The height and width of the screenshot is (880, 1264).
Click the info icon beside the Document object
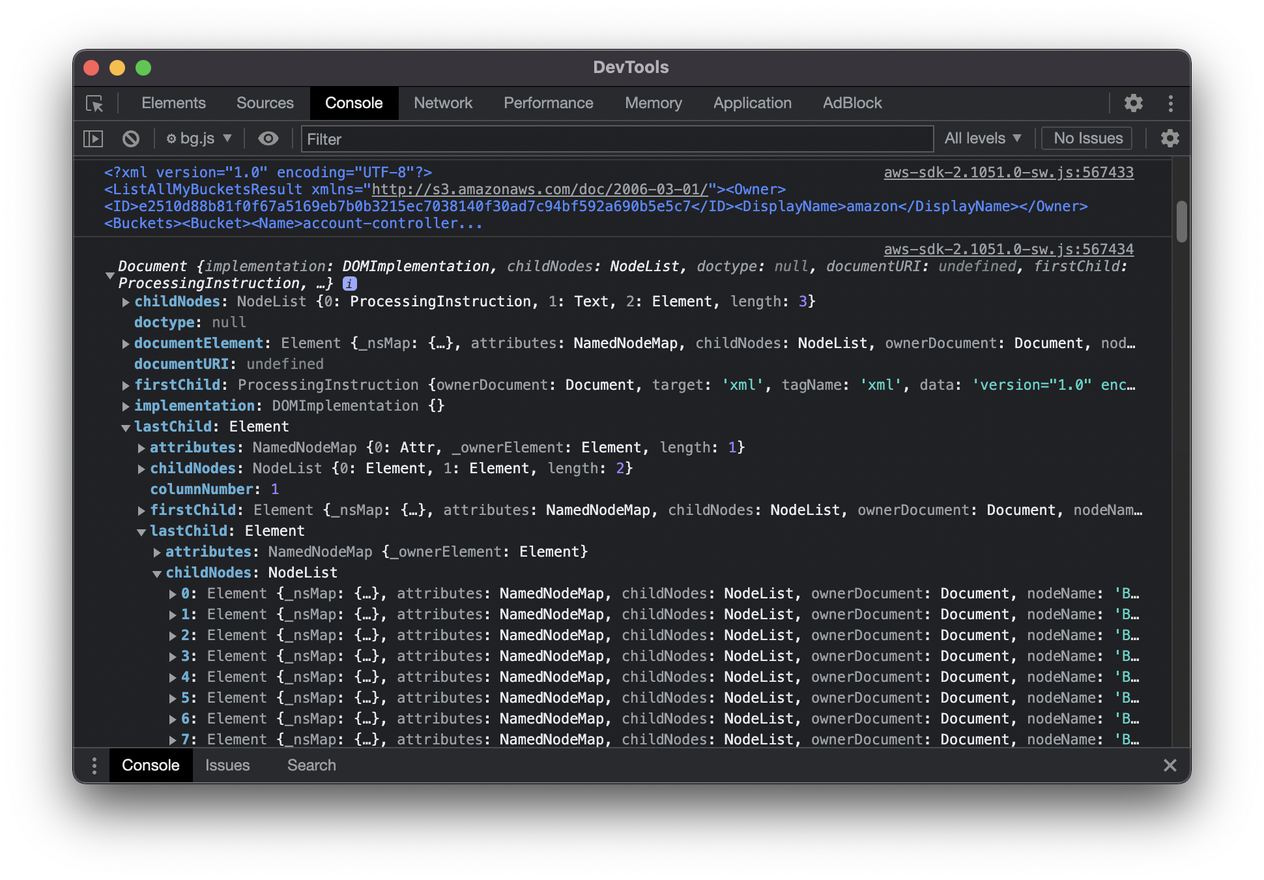coord(349,283)
